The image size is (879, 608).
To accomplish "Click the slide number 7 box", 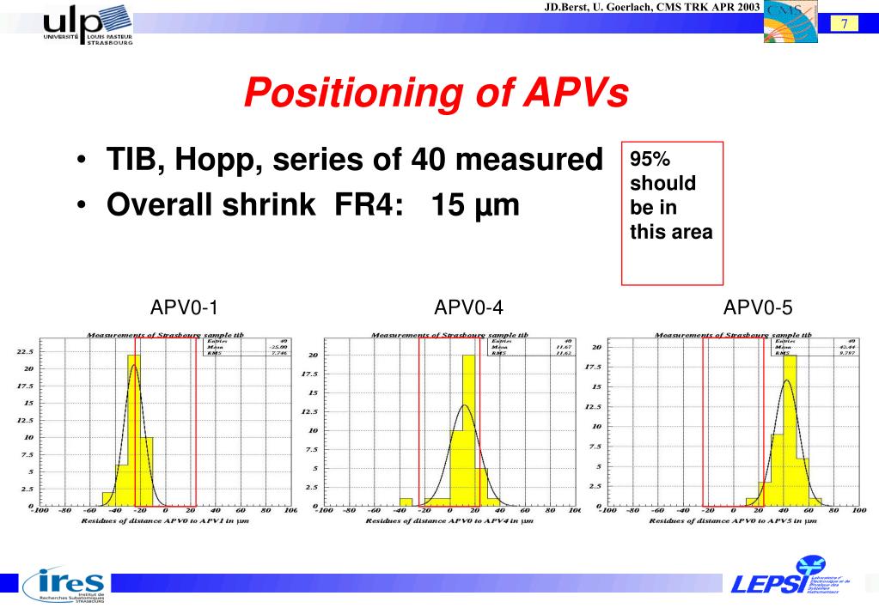I will pyautogui.click(x=845, y=23).
